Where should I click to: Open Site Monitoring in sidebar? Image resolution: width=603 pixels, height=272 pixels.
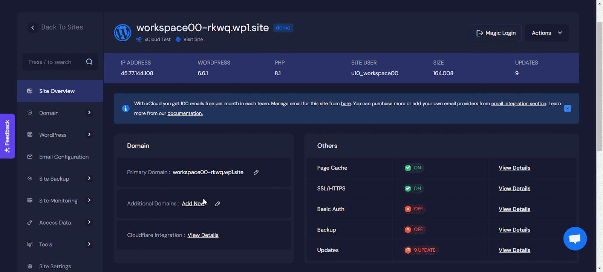(x=60, y=201)
